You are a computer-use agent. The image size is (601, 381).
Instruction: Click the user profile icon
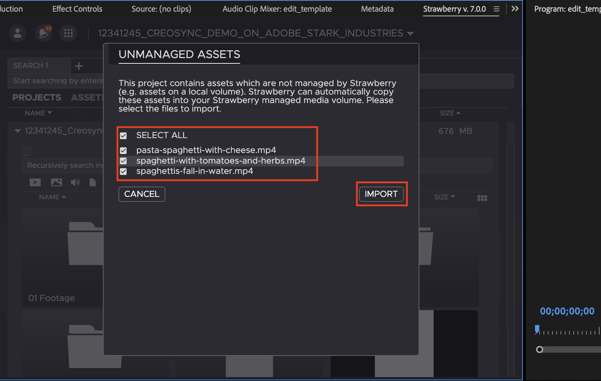point(17,34)
